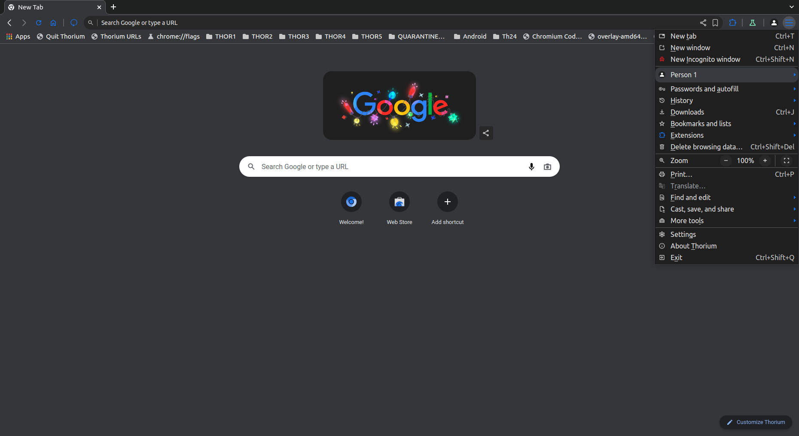
Task: Click the Google doodle image
Action: pos(399,106)
